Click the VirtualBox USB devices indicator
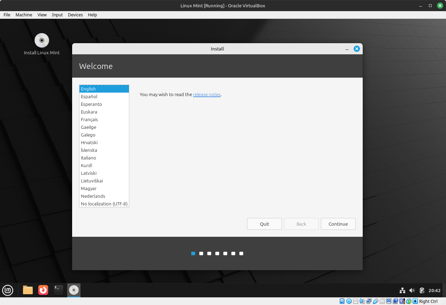This screenshot has width=446, height=305. [375, 301]
